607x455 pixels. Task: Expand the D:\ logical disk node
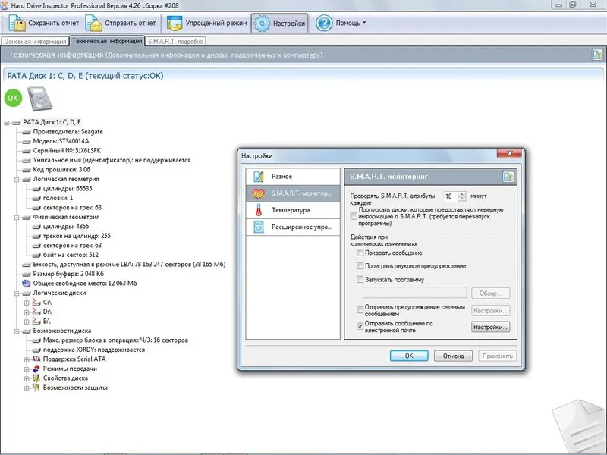coord(27,312)
